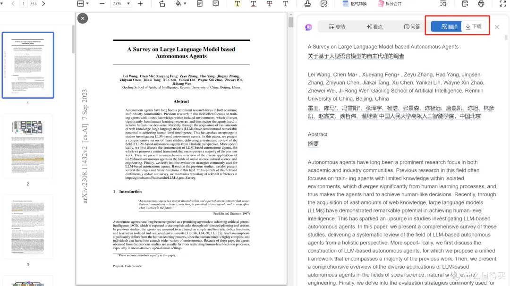This screenshot has width=510, height=286.
Task: Open the leftmost toolbar dropdown arrow
Action: [1, 4]
